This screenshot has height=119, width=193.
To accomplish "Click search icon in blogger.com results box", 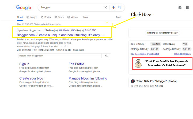I will [x=106, y=56].
